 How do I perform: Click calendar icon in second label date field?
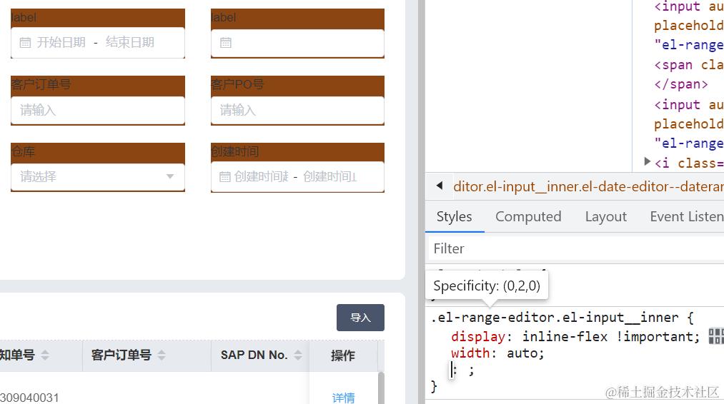pyautogui.click(x=226, y=43)
